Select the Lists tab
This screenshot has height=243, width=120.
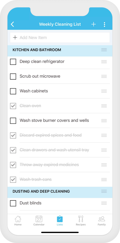tap(60, 221)
